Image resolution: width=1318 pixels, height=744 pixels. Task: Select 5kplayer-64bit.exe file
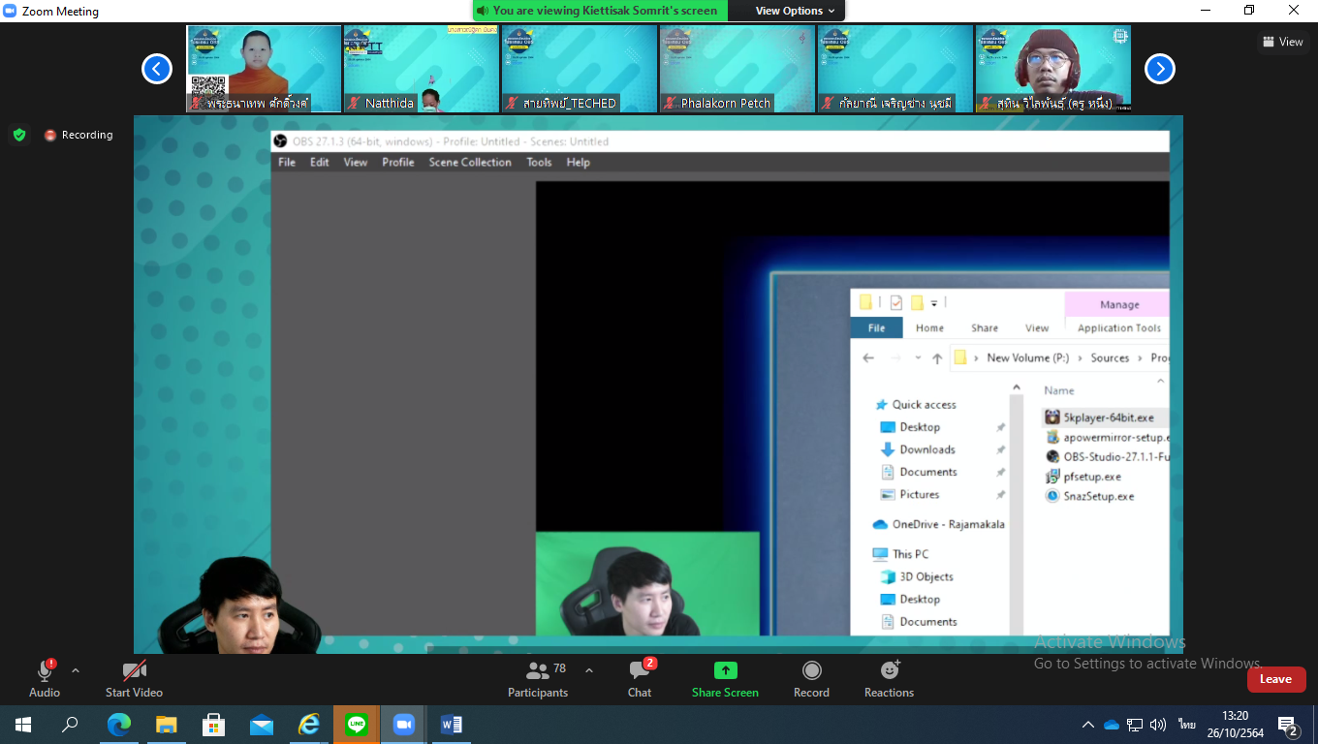click(x=1107, y=418)
